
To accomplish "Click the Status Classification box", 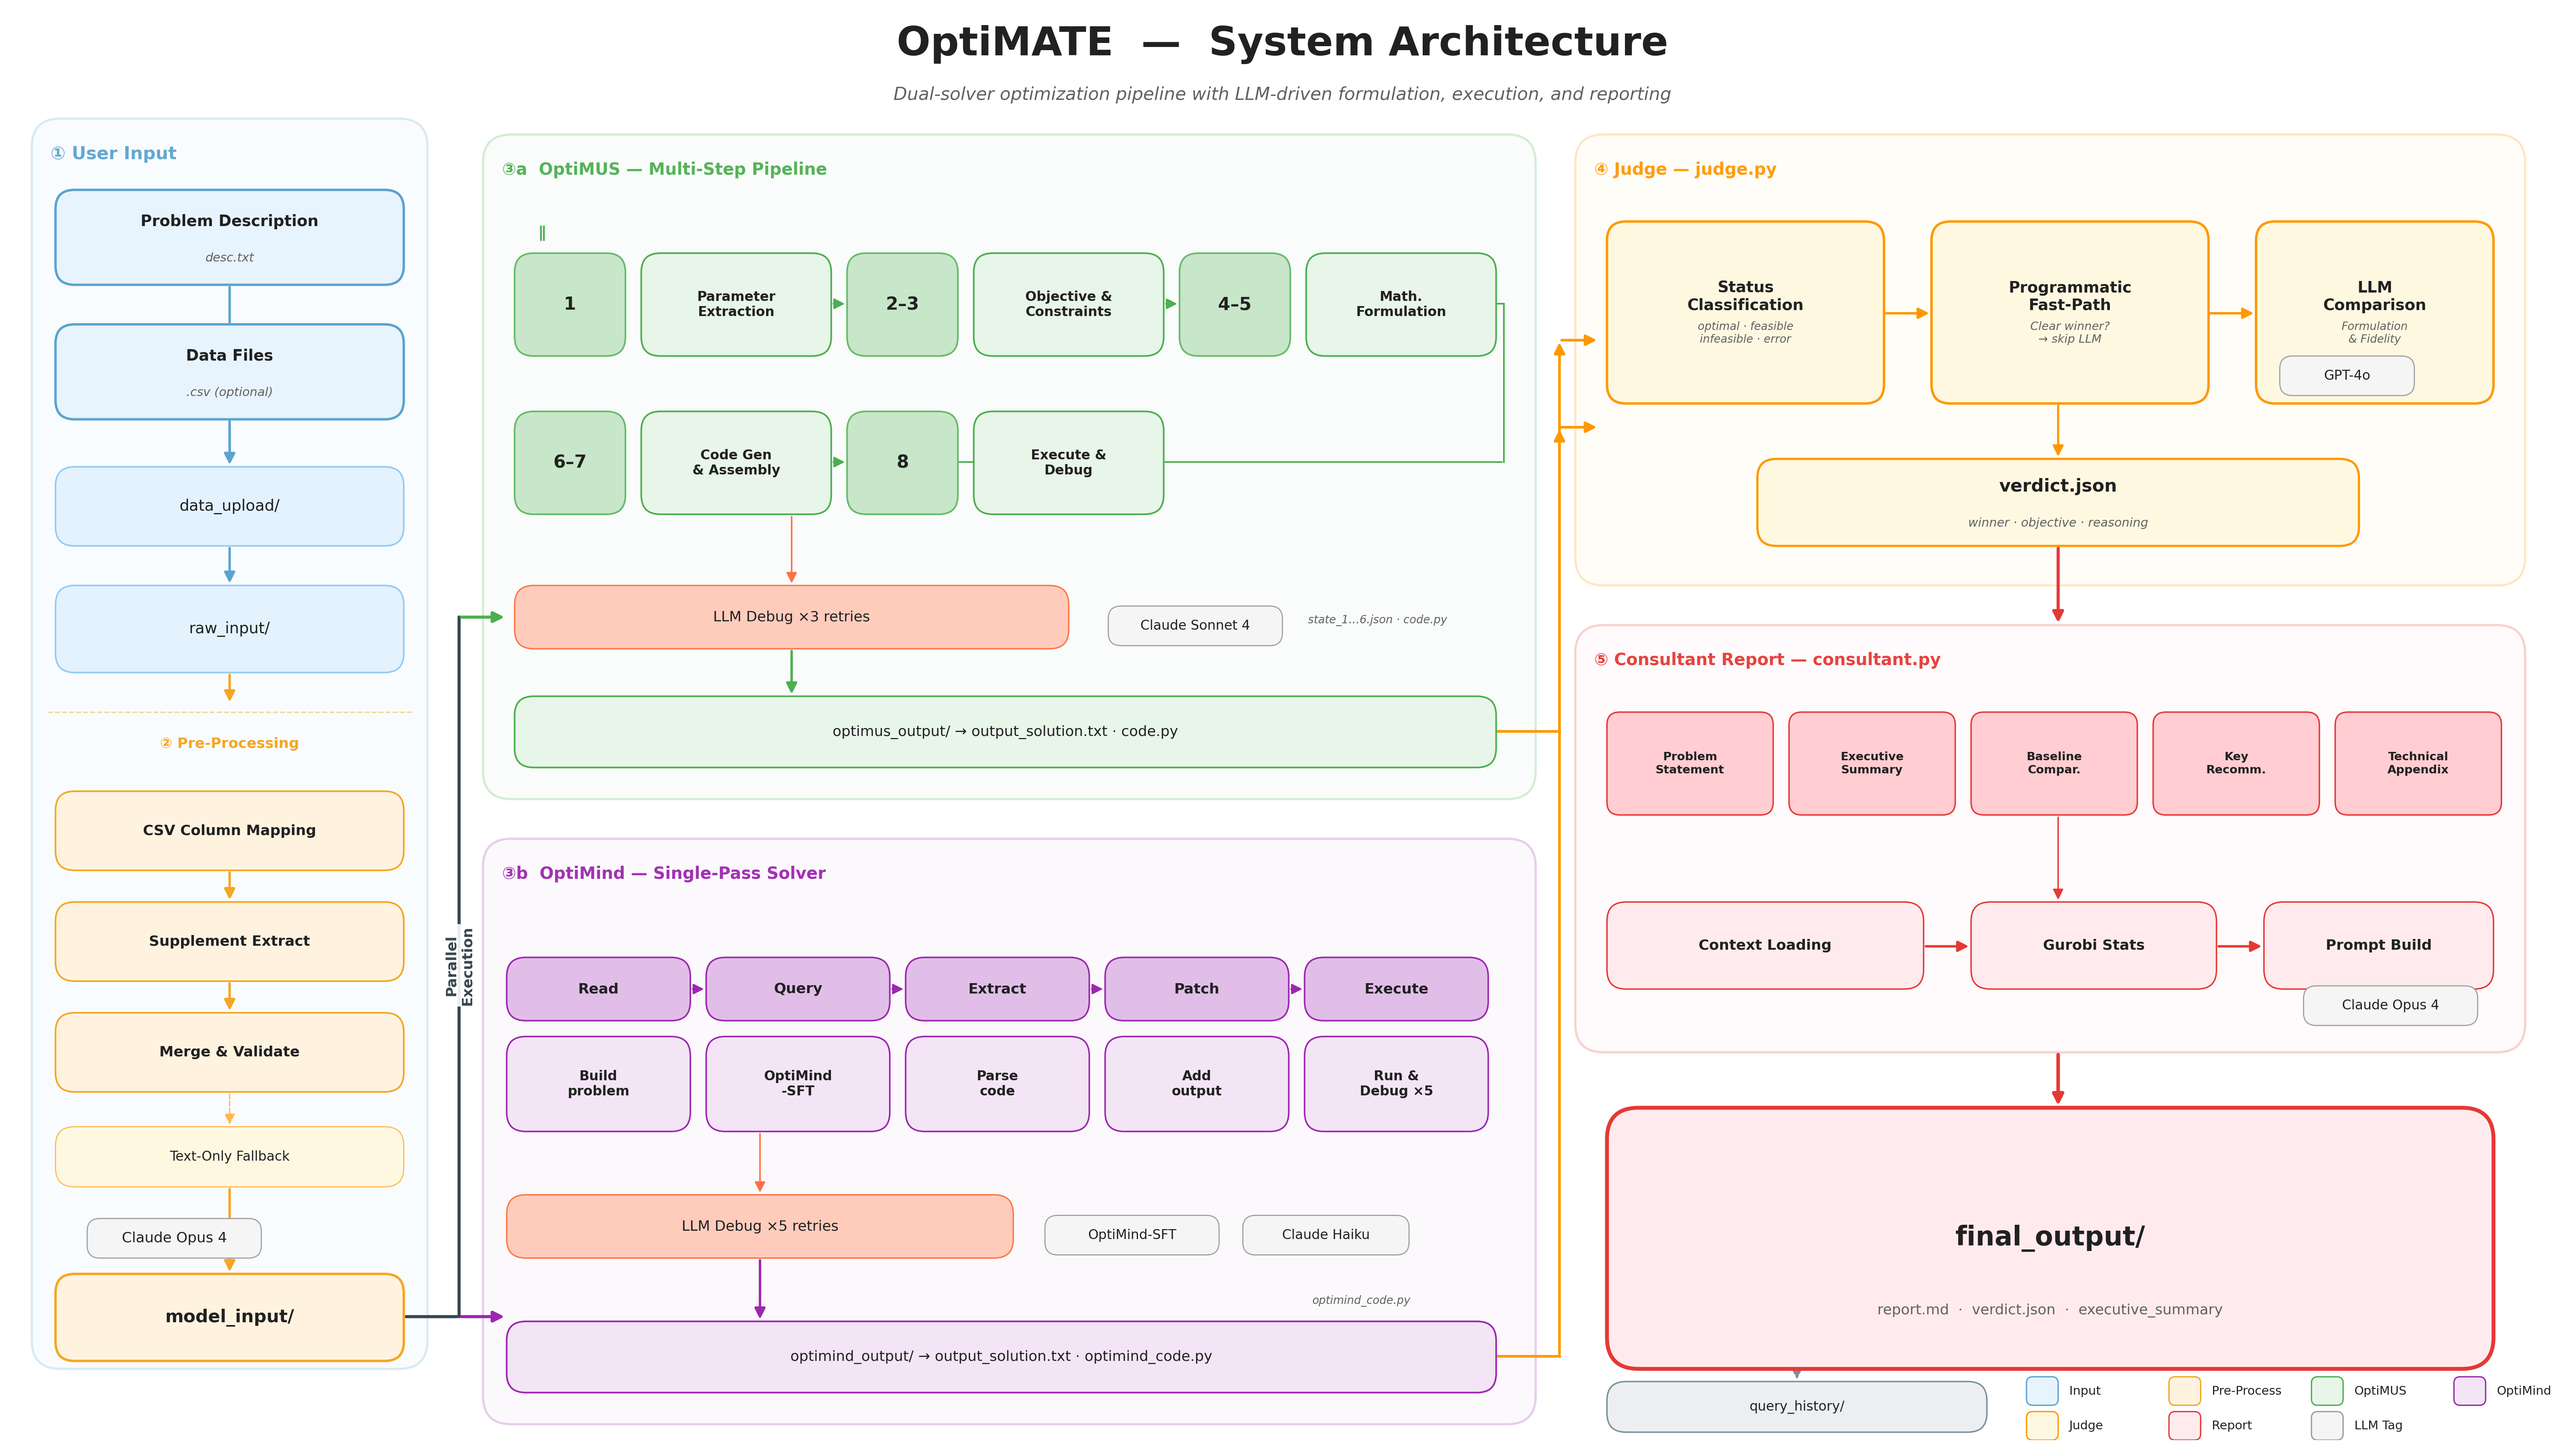I will pyautogui.click(x=1746, y=313).
